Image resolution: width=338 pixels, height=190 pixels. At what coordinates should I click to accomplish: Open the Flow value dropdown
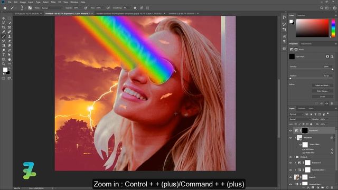[x=102, y=8]
